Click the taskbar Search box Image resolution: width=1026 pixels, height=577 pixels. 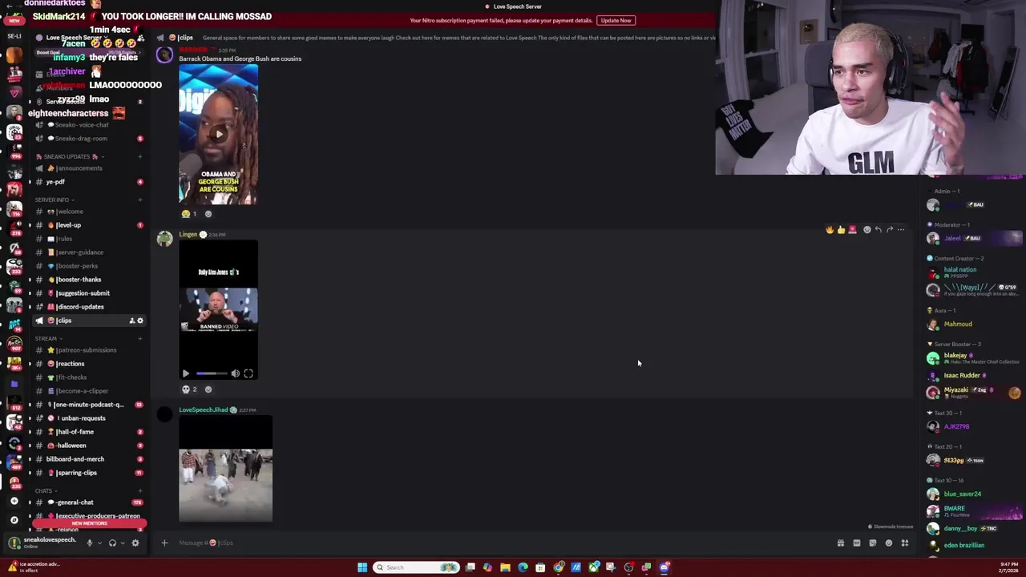pyautogui.click(x=417, y=567)
